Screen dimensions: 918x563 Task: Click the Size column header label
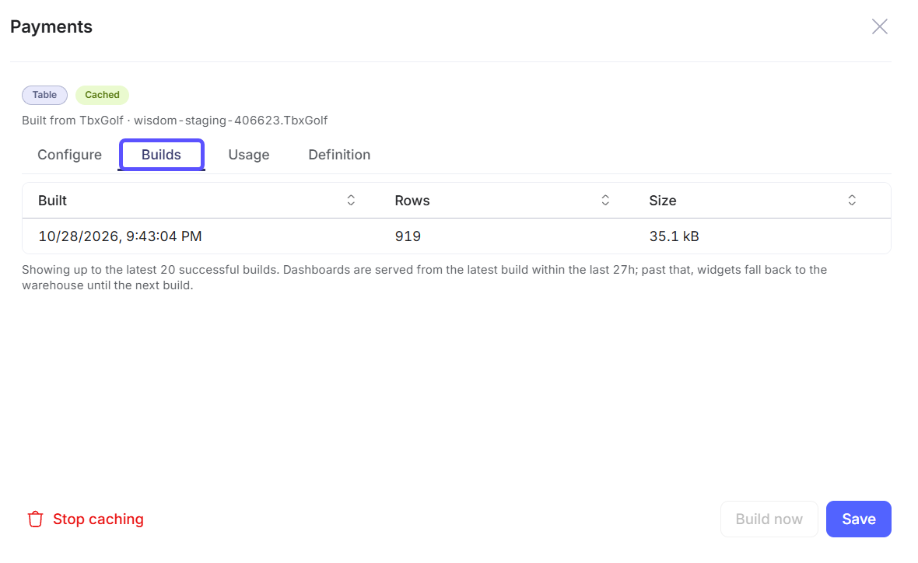663,201
